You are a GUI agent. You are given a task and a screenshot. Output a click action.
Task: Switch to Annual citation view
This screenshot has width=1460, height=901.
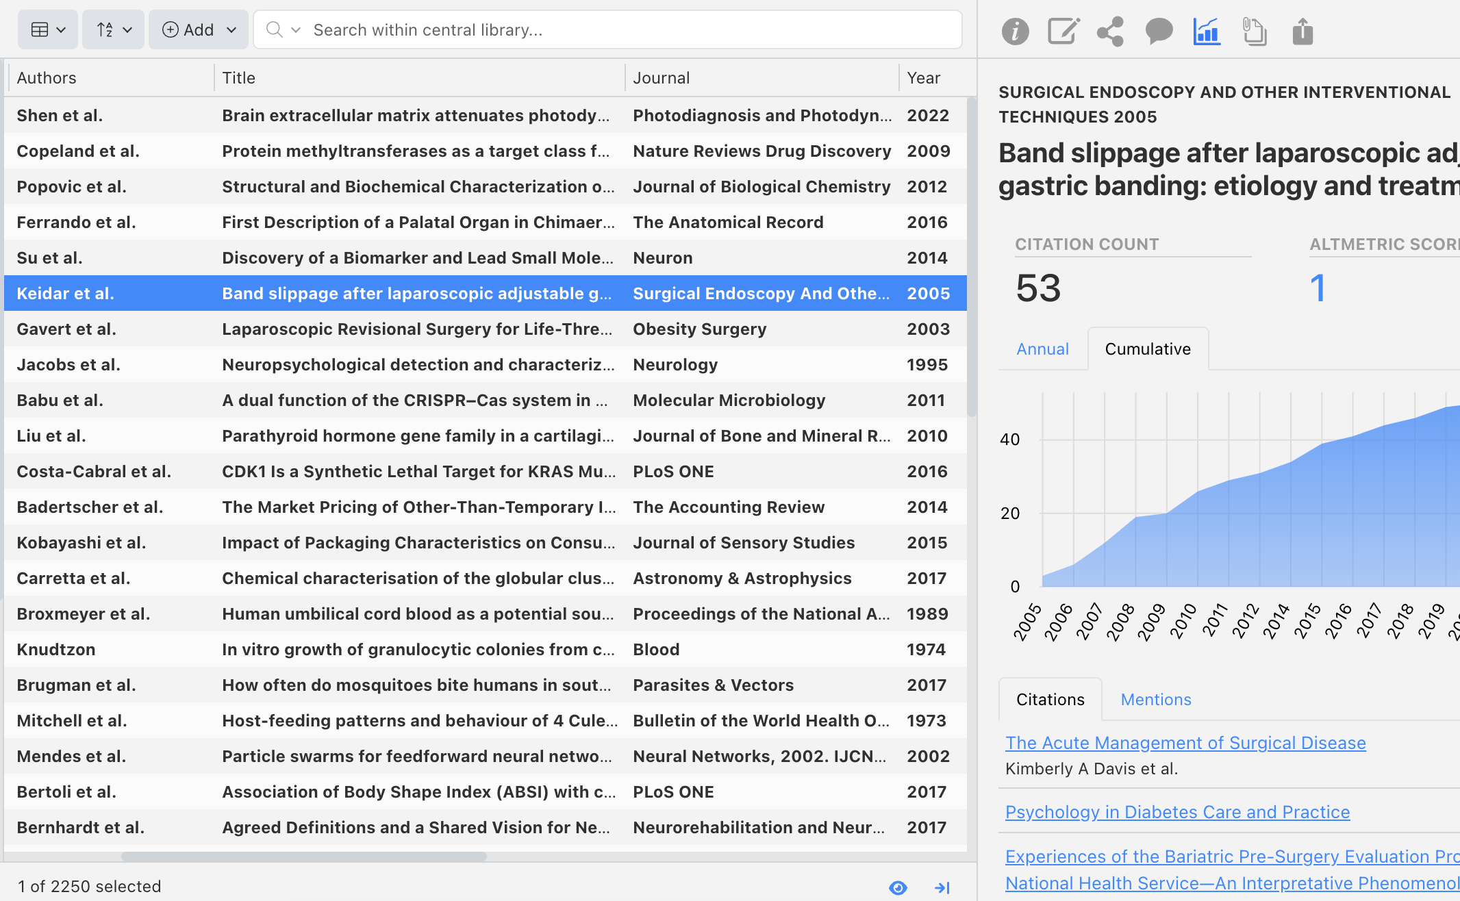tap(1042, 348)
